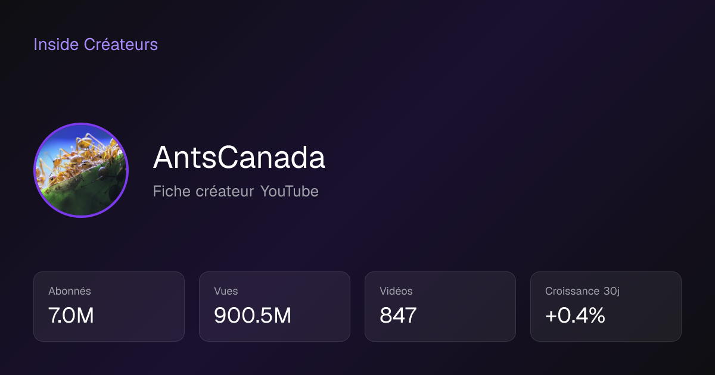Open the Vues stat card
715x375 pixels.
click(275, 307)
